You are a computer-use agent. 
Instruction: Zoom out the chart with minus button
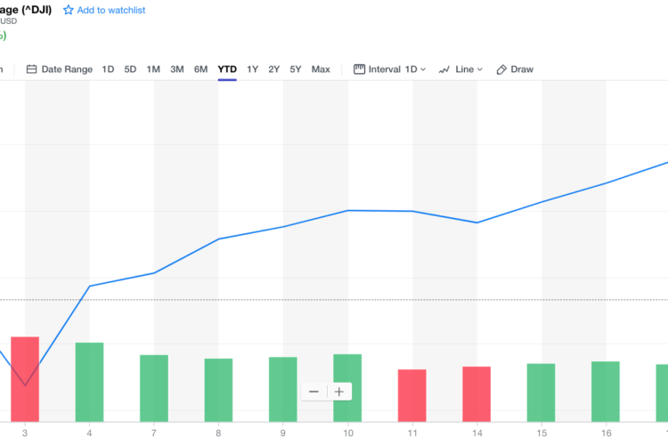(x=314, y=392)
